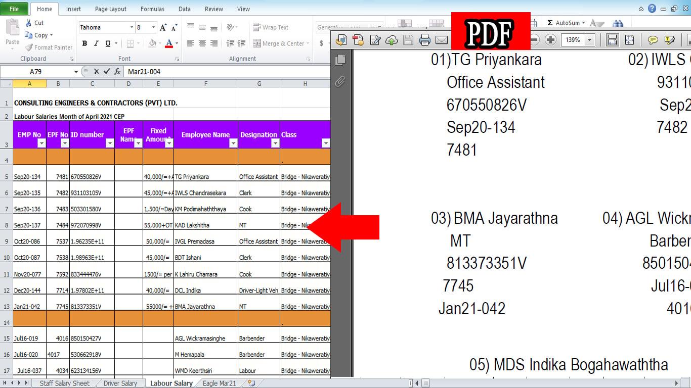This screenshot has width=691, height=388.
Task: Click the Merge & Center button
Action: tap(281, 44)
